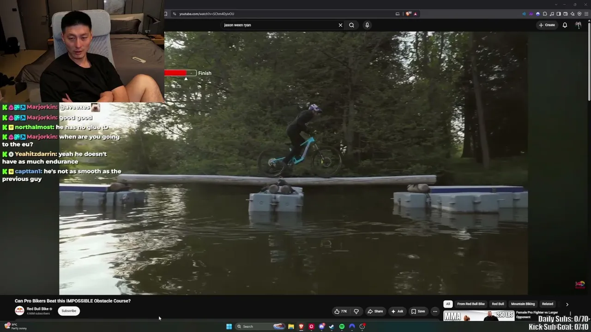591x332 pixels.
Task: Open YouTube notifications bell
Action: [x=565, y=25]
